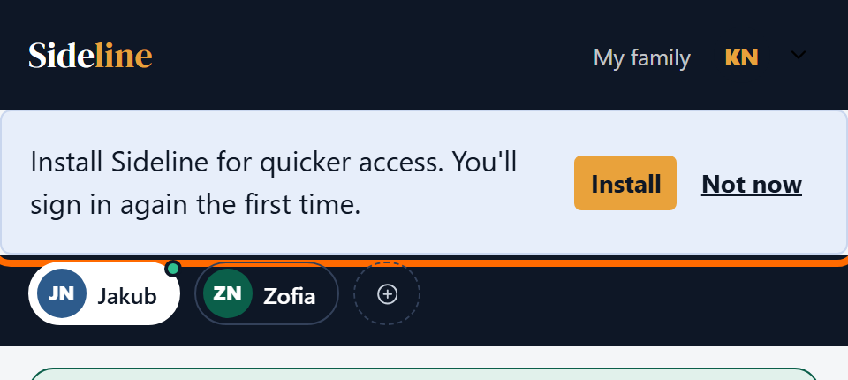The width and height of the screenshot is (848, 380).
Task: Click the Zofia name label
Action: [290, 295]
